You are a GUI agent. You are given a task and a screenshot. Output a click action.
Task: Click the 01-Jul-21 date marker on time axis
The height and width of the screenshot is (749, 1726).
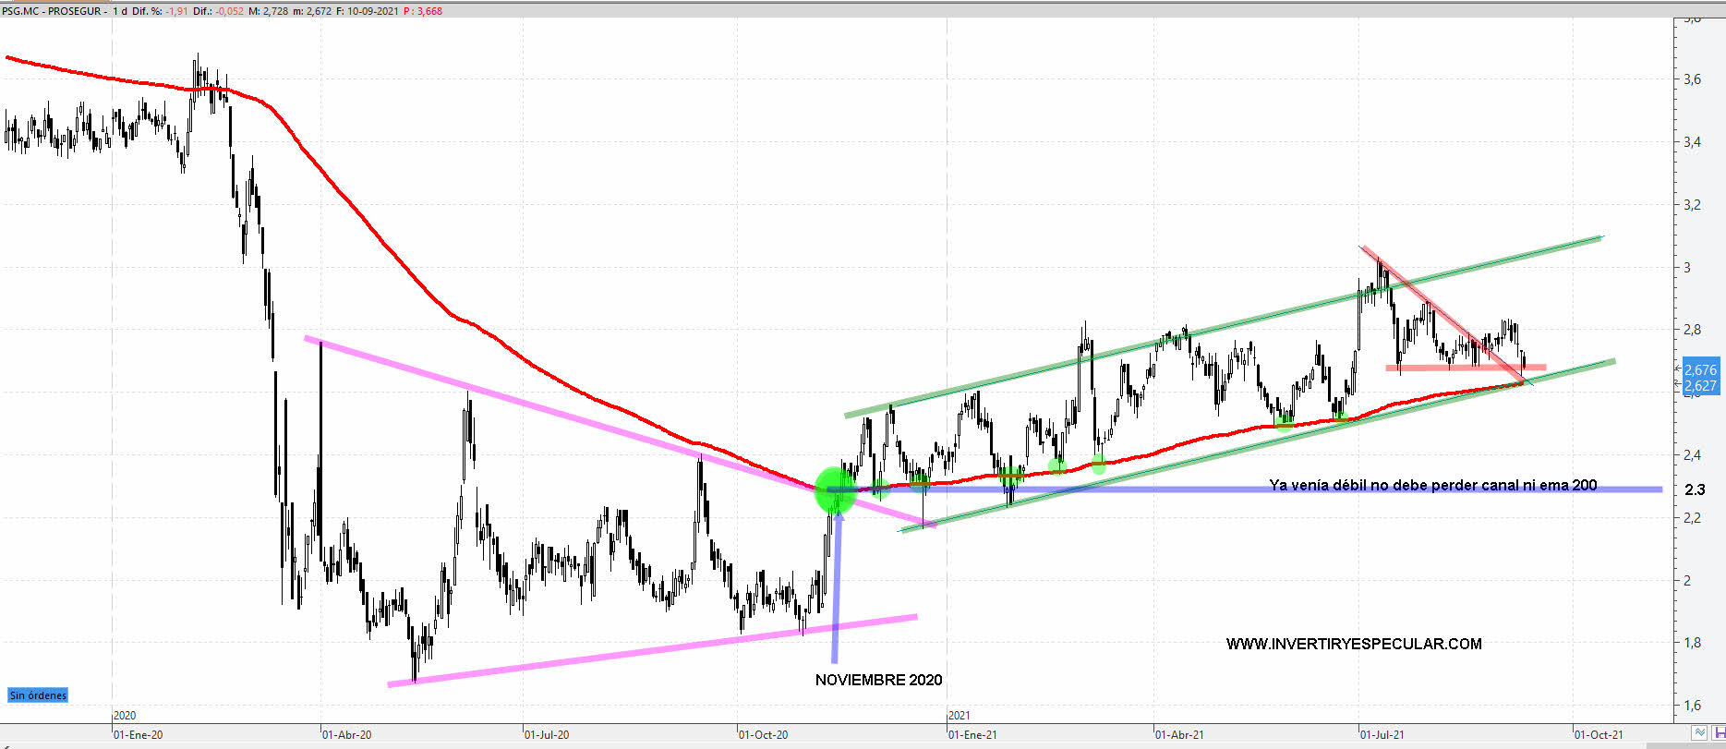1382,735
